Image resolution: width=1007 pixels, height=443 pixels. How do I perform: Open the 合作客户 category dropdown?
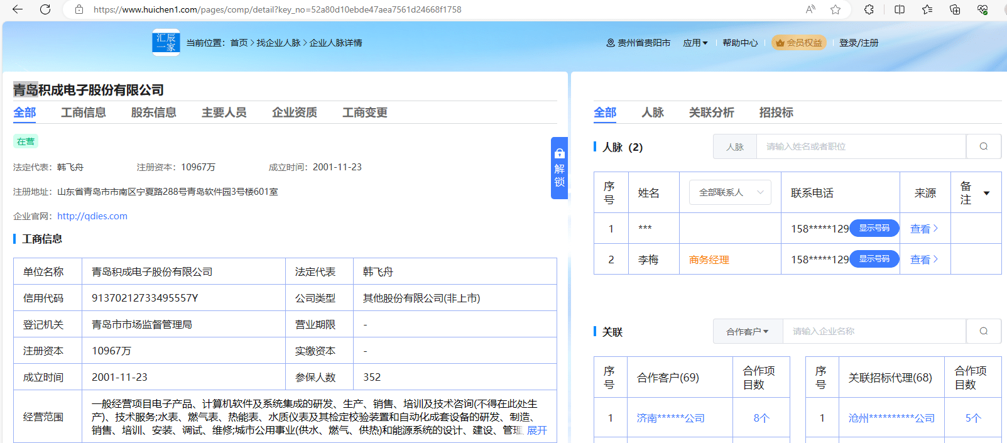click(748, 331)
